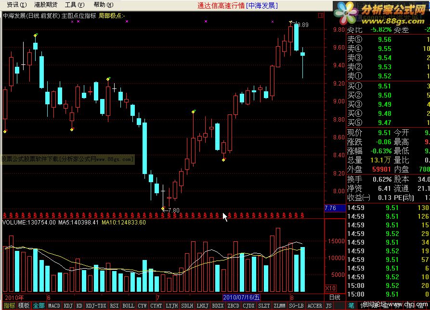Switch to the BOLL indicator
The height and width of the screenshot is (310, 430).
129,306
